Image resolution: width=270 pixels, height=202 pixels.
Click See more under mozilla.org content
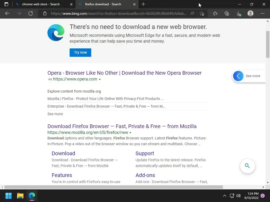55,114
